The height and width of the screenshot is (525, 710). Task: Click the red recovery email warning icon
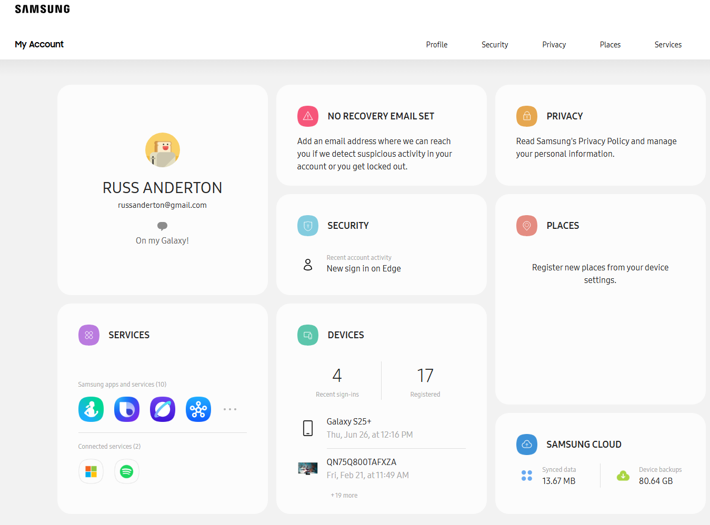pos(308,116)
